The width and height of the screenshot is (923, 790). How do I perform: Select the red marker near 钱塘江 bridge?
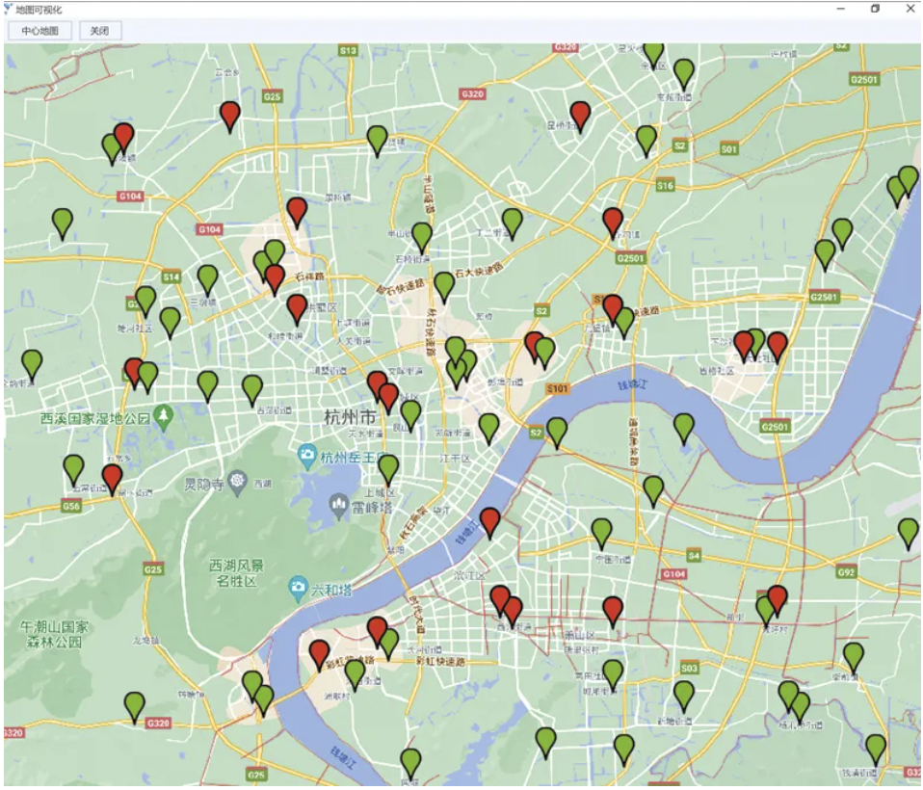pyautogui.click(x=489, y=523)
